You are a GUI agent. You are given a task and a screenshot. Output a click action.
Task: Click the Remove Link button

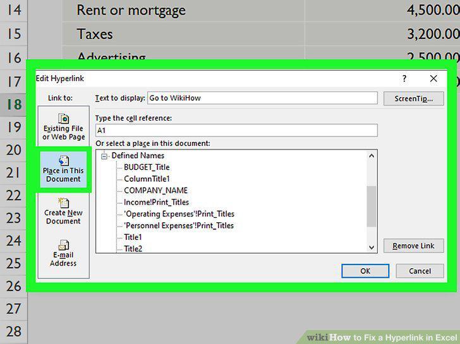pyautogui.click(x=414, y=246)
